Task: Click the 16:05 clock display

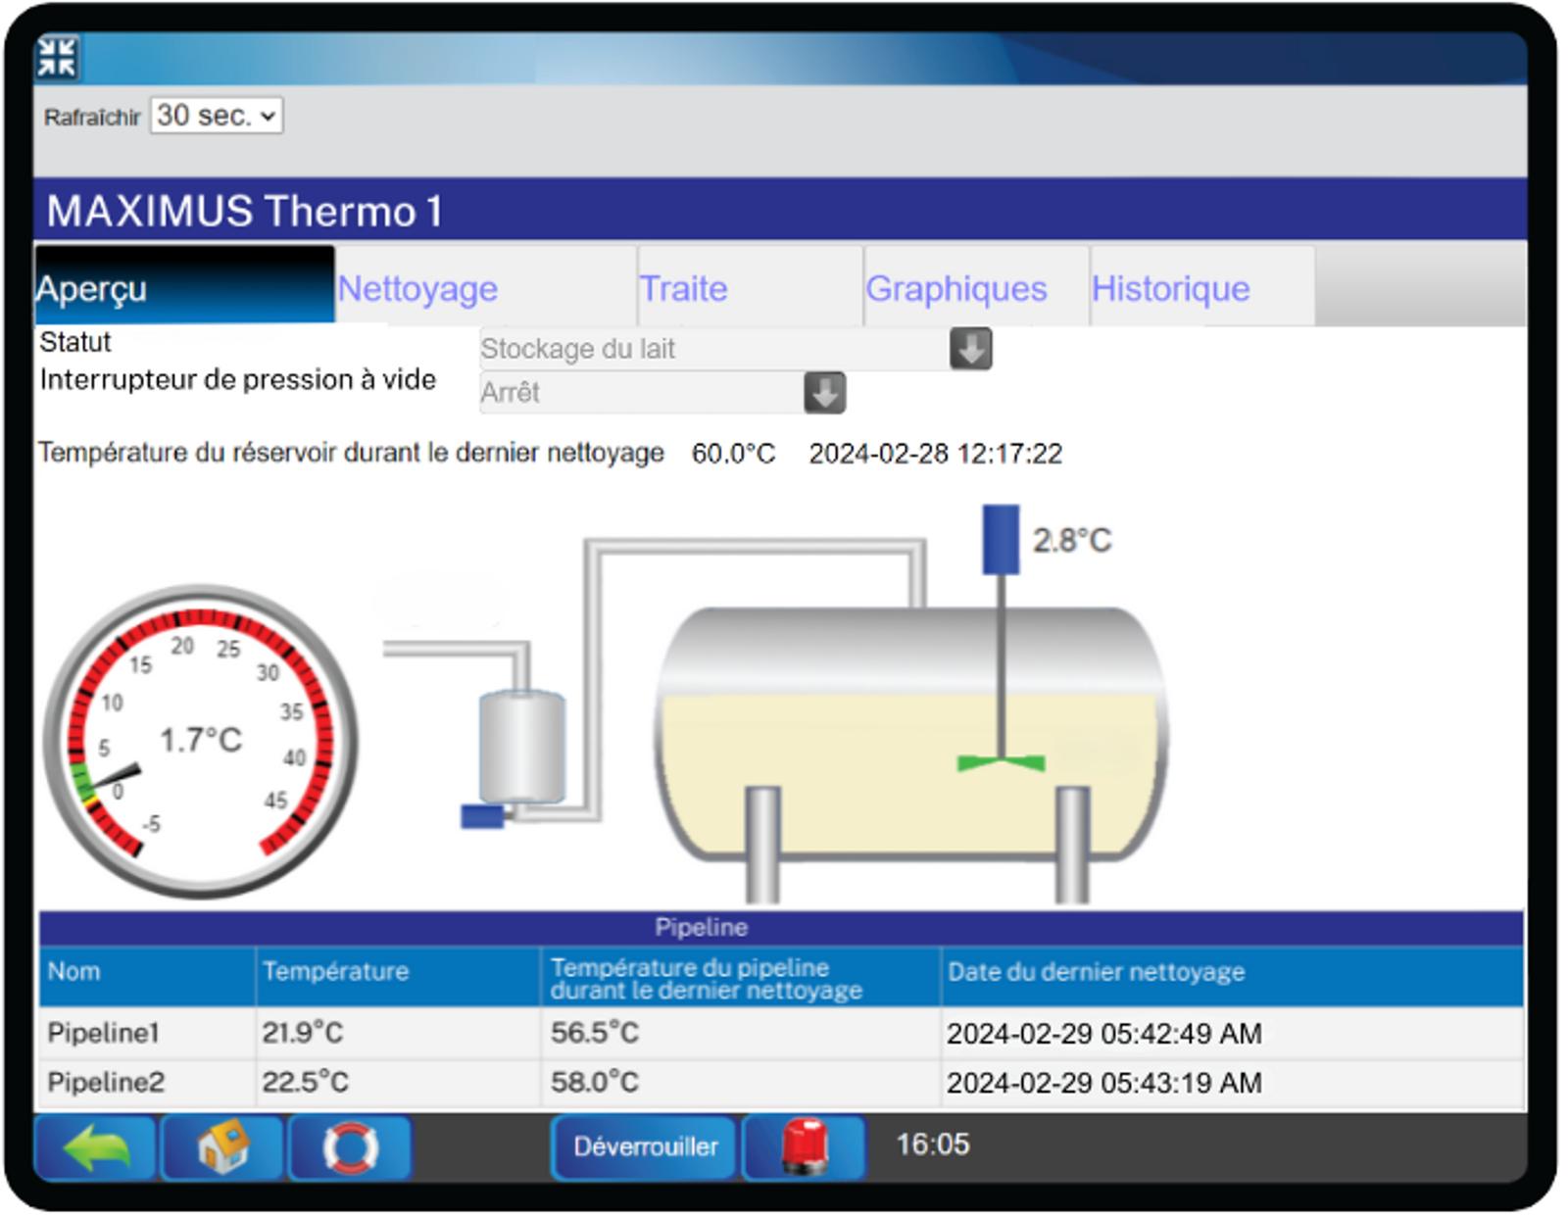Action: click(x=933, y=1144)
